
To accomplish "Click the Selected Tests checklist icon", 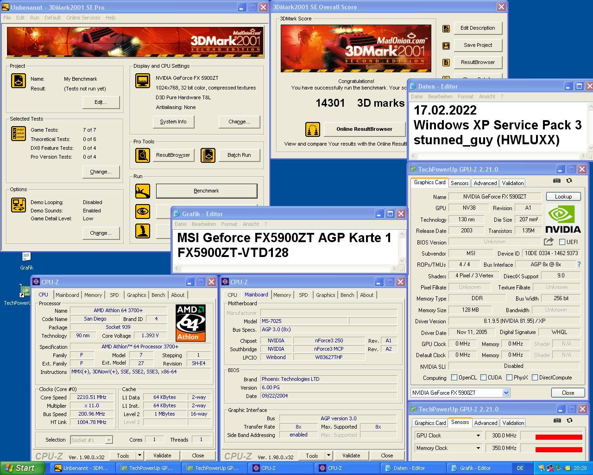I will [x=18, y=134].
